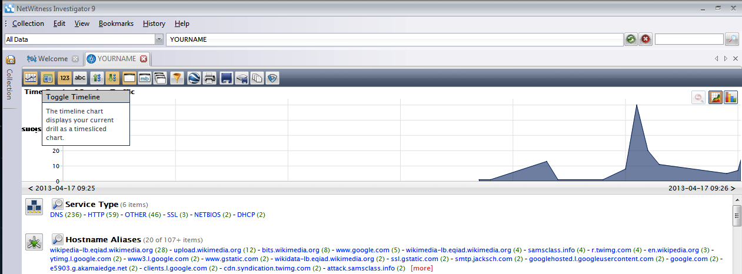Click the YOURNAME breadcrumb field
Image resolution: width=742 pixels, height=274 pixels.
[395, 39]
